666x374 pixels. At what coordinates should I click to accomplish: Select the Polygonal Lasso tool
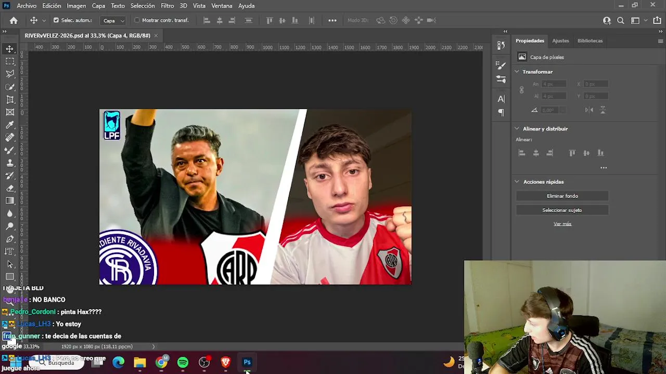(x=10, y=74)
